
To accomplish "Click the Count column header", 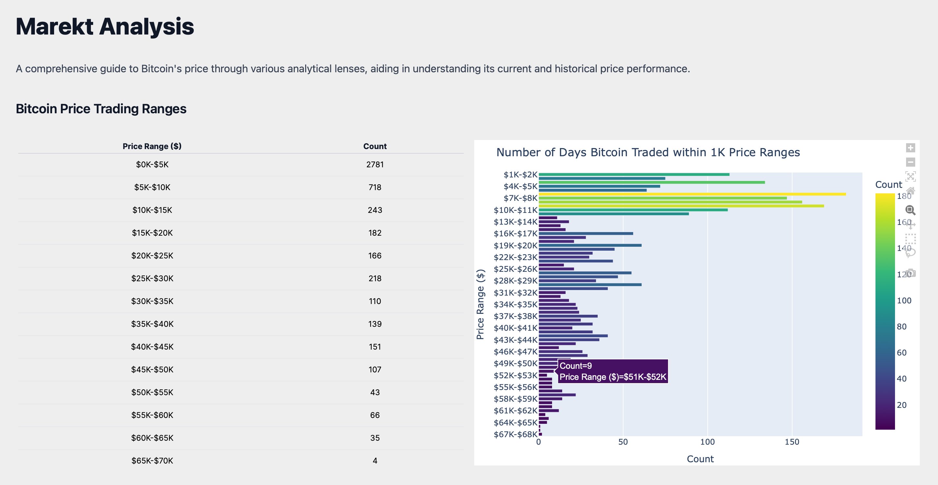I will point(375,146).
